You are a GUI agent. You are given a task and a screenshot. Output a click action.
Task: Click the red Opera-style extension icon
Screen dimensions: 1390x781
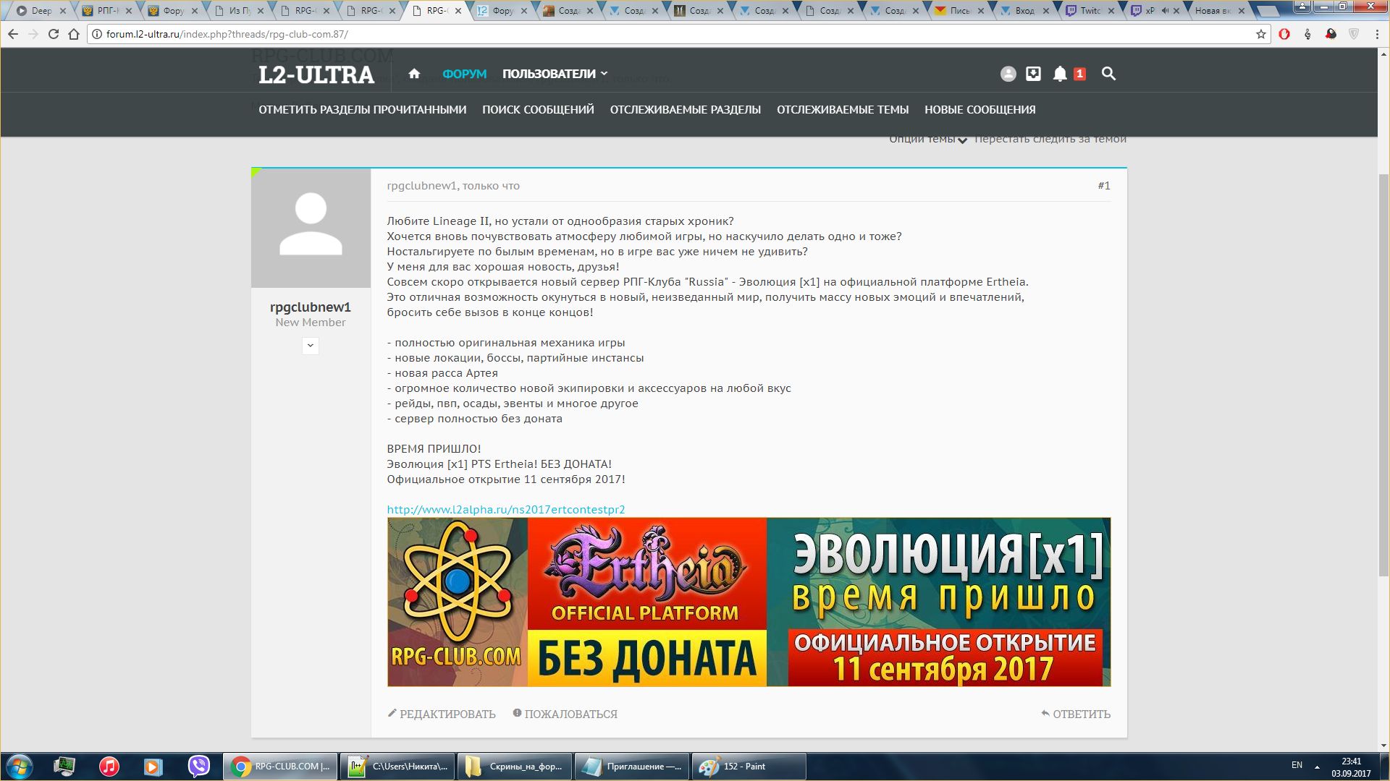click(x=1284, y=34)
